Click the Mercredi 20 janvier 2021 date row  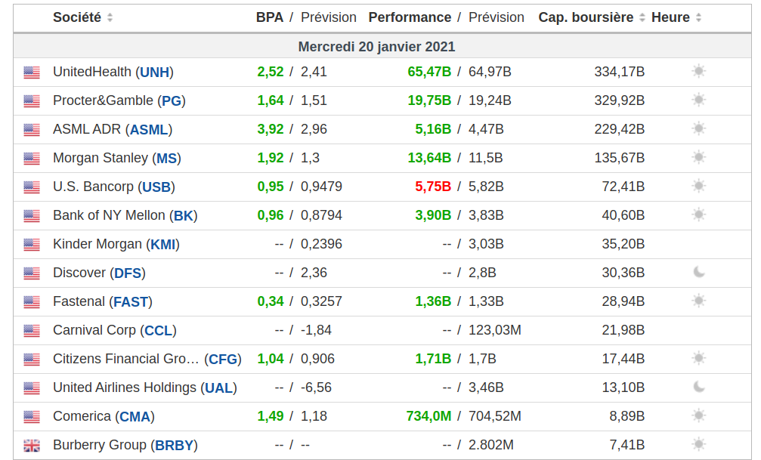tap(376, 47)
